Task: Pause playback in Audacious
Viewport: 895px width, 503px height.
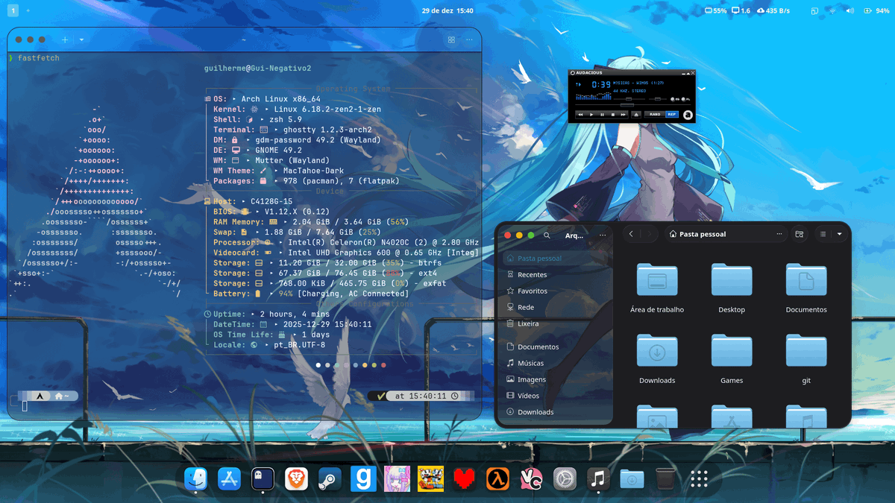Action: (603, 115)
